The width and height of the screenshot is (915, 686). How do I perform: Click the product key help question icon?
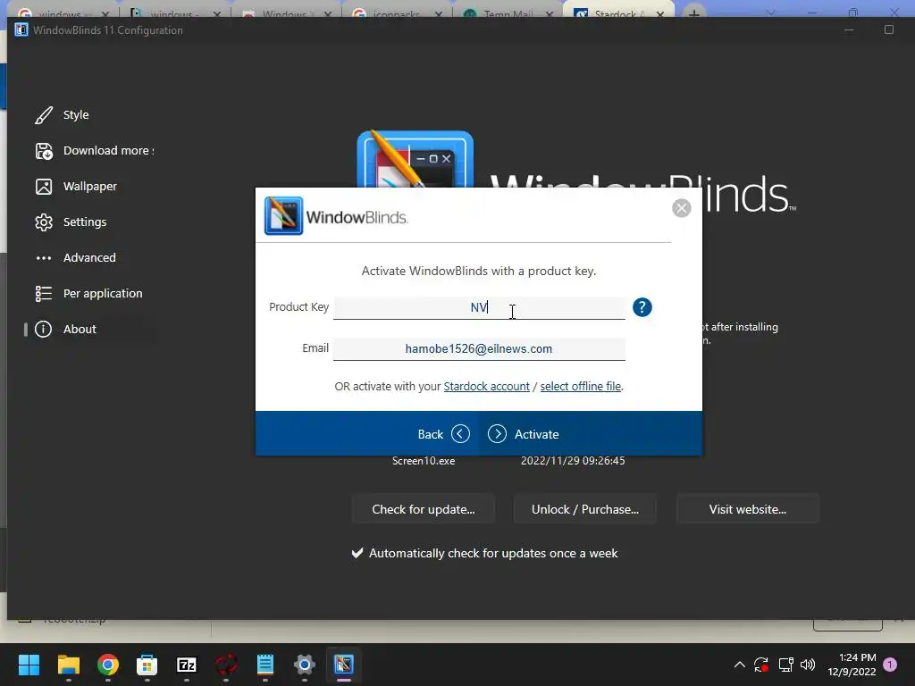tap(642, 307)
